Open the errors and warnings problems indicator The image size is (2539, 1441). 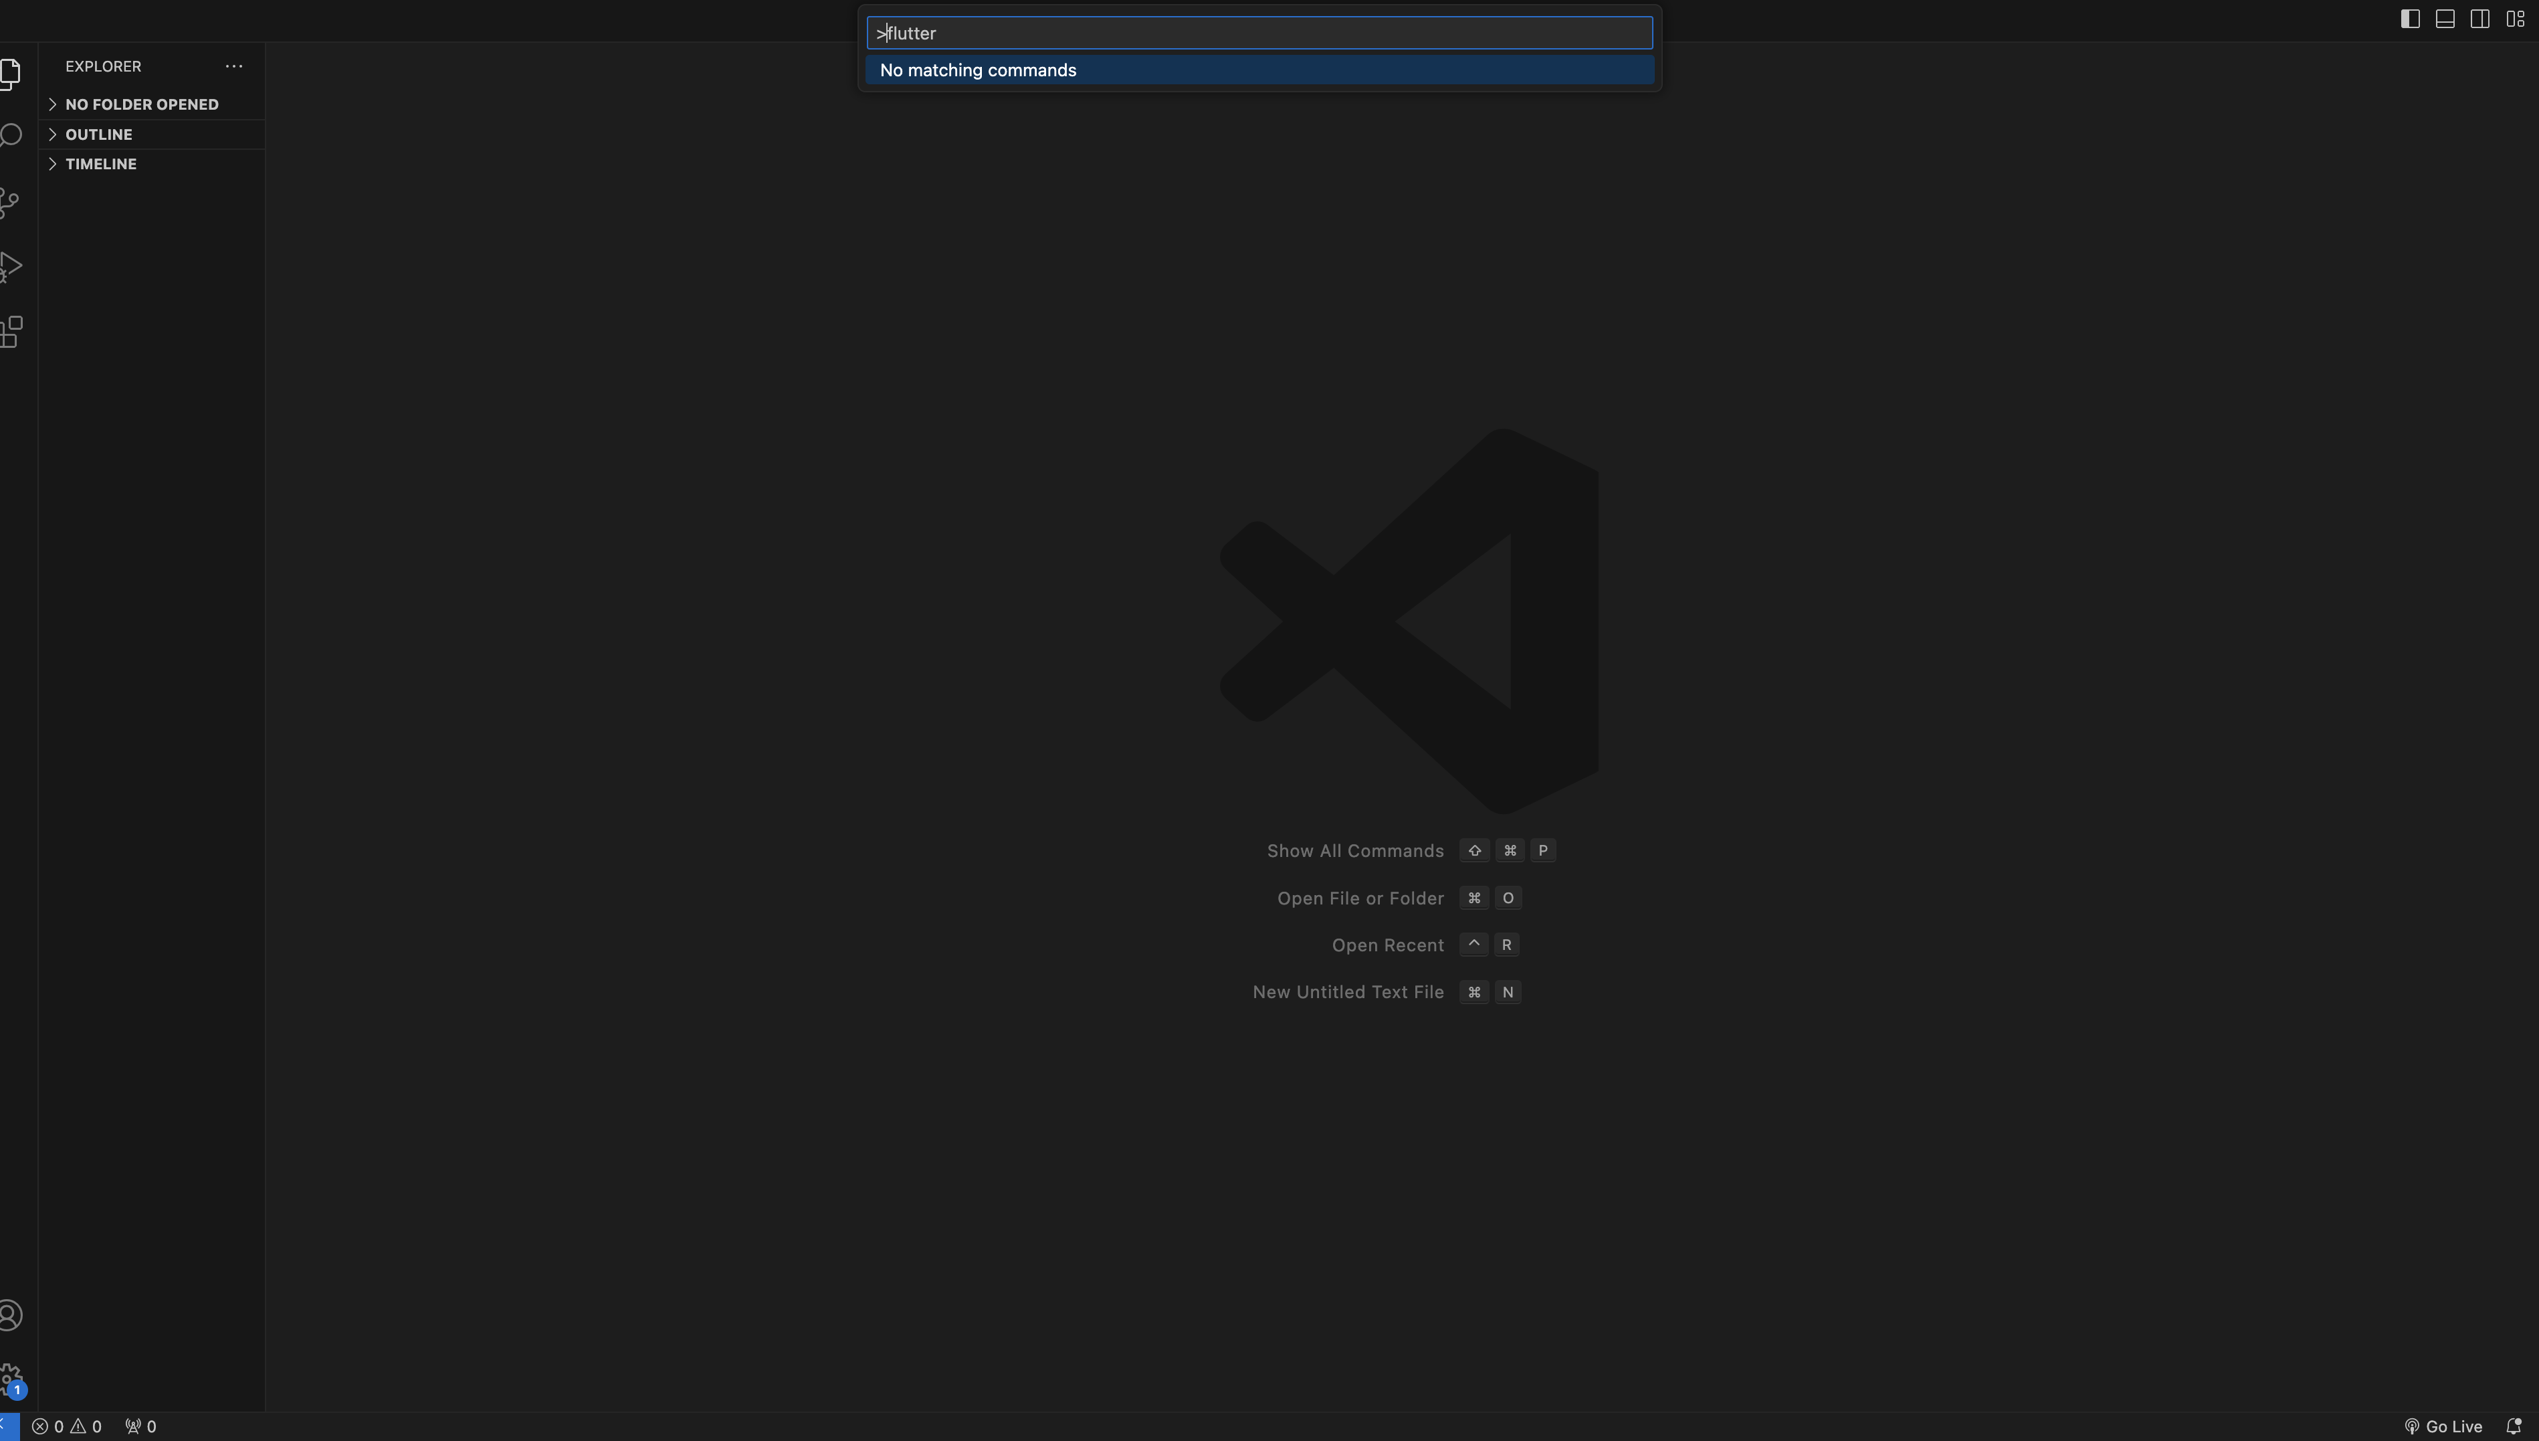[x=66, y=1426]
